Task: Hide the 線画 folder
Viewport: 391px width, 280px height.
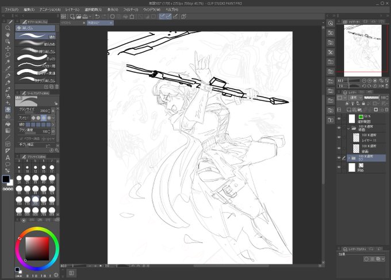Action: coord(339,128)
